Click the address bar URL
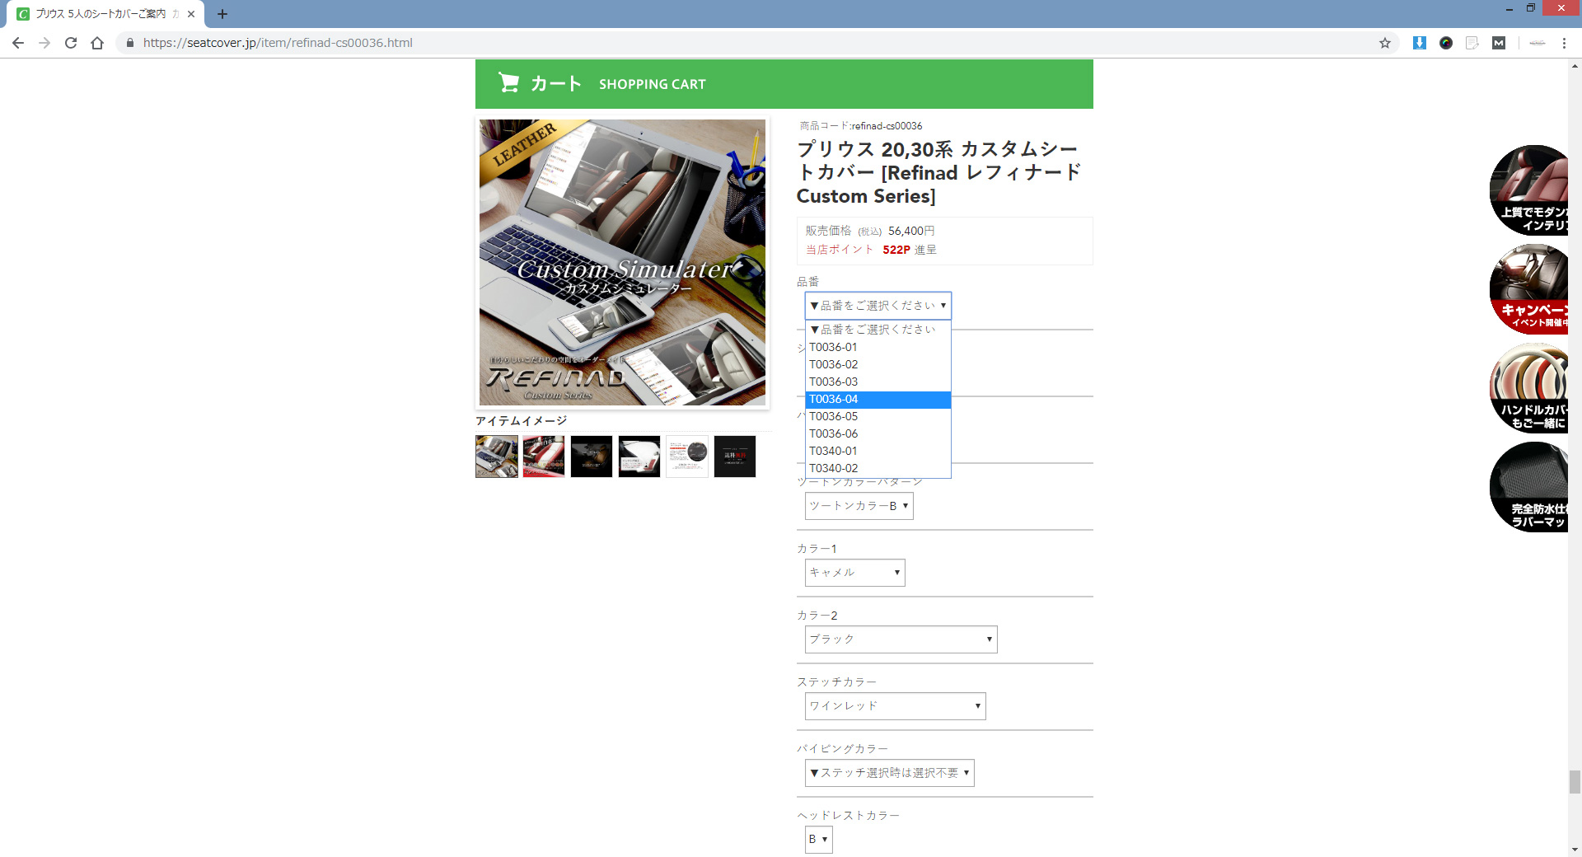 [278, 43]
